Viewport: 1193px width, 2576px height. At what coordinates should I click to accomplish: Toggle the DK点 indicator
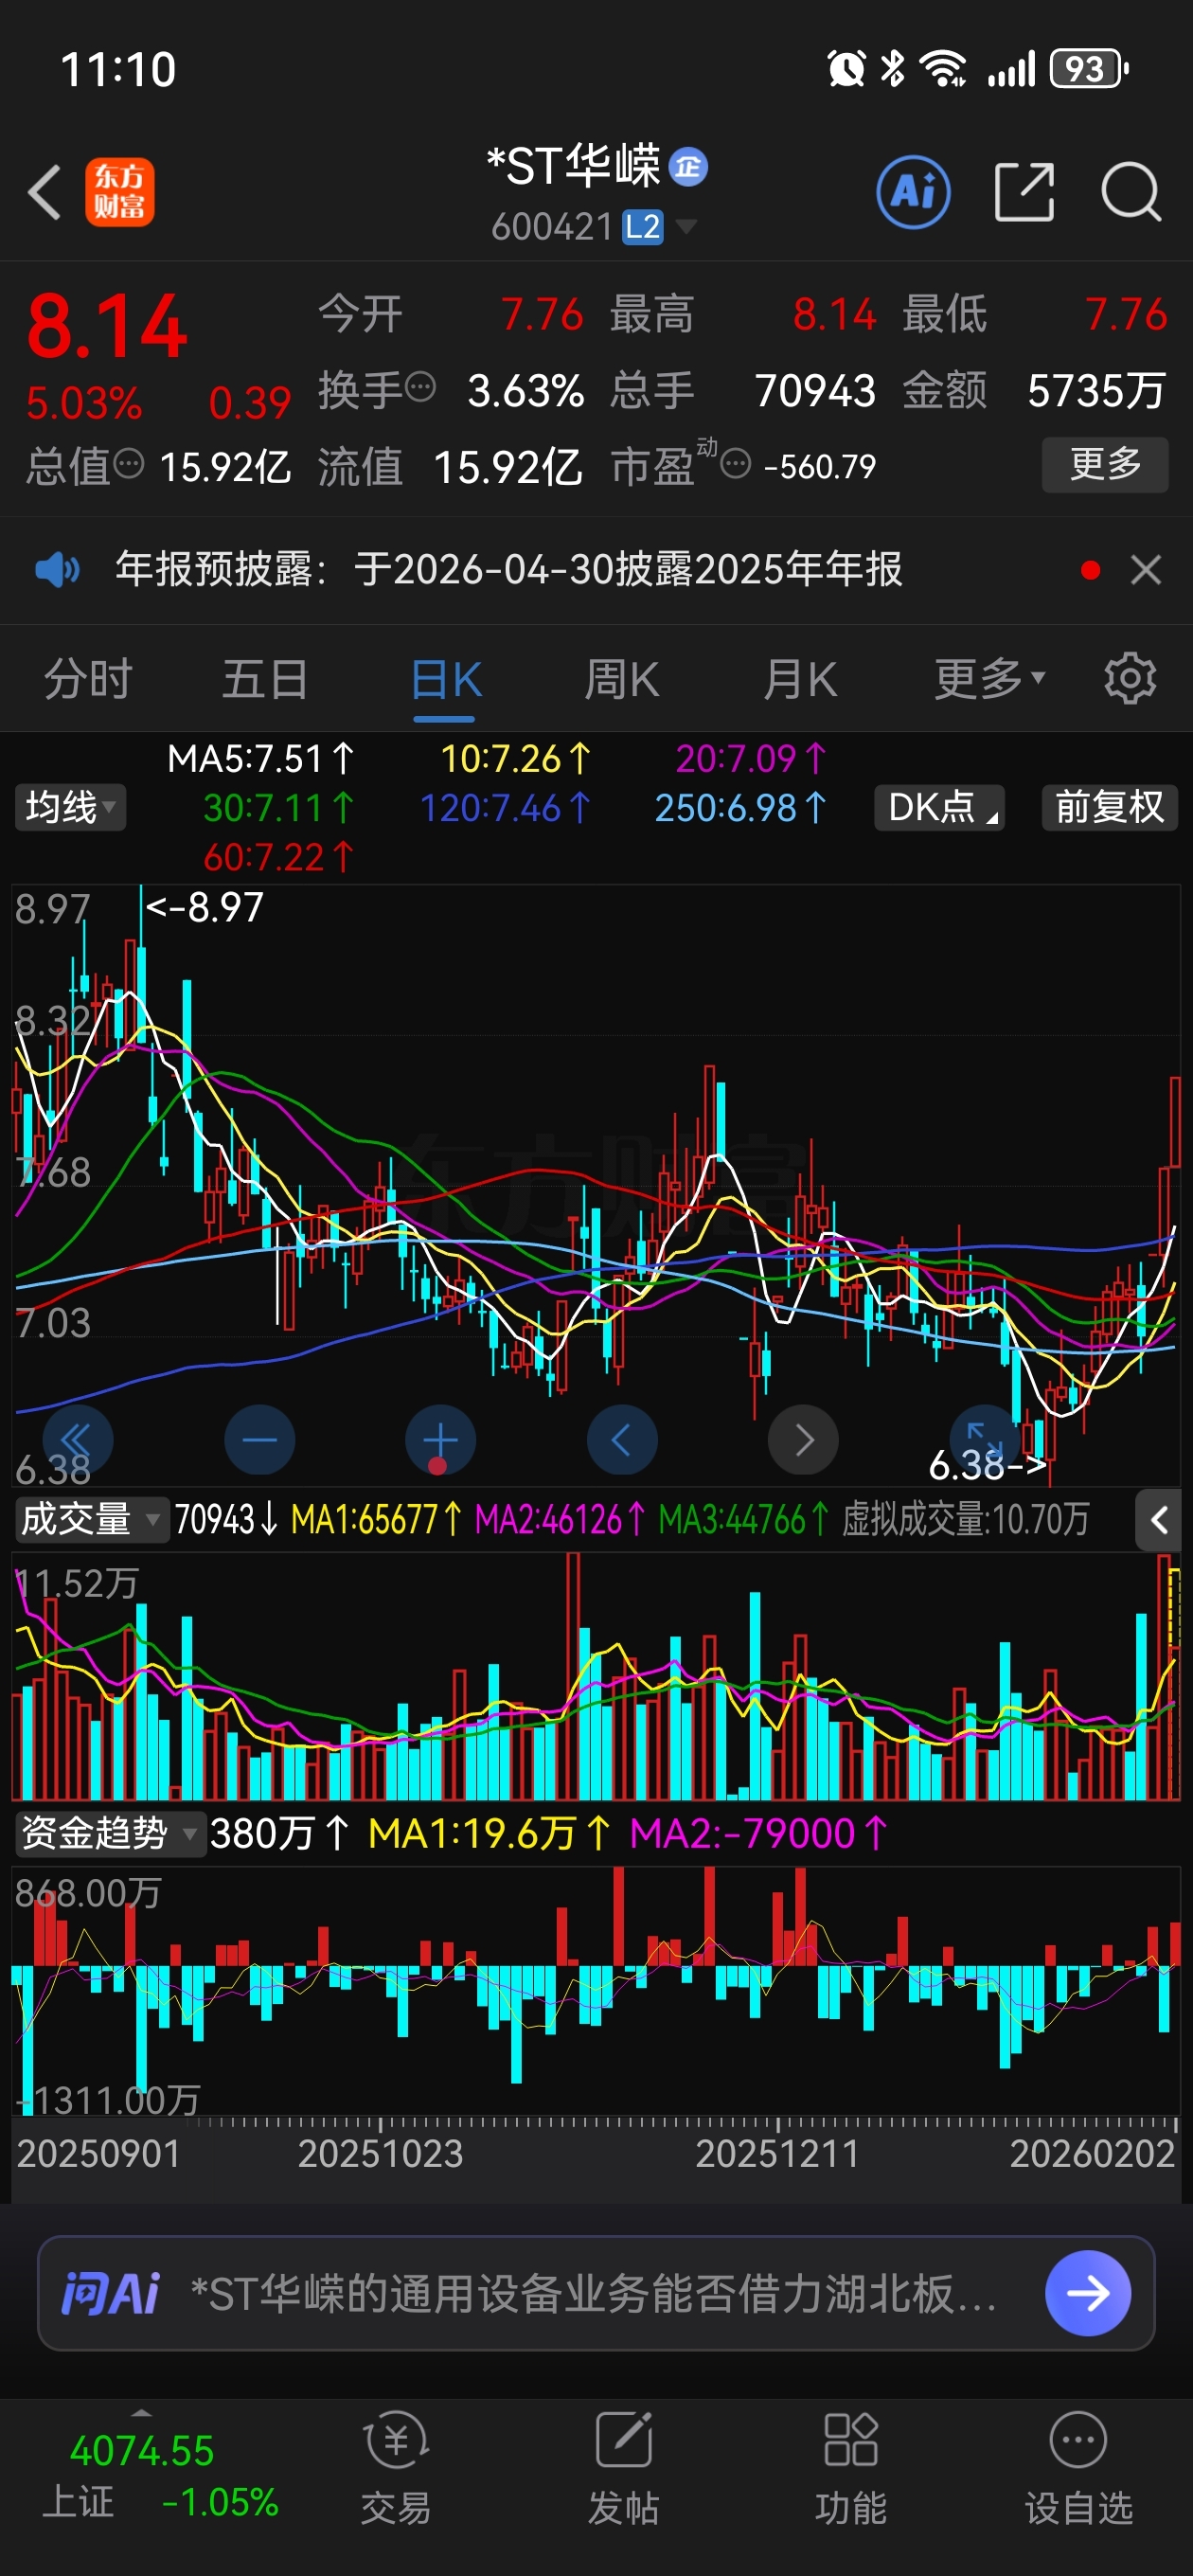[x=939, y=807]
